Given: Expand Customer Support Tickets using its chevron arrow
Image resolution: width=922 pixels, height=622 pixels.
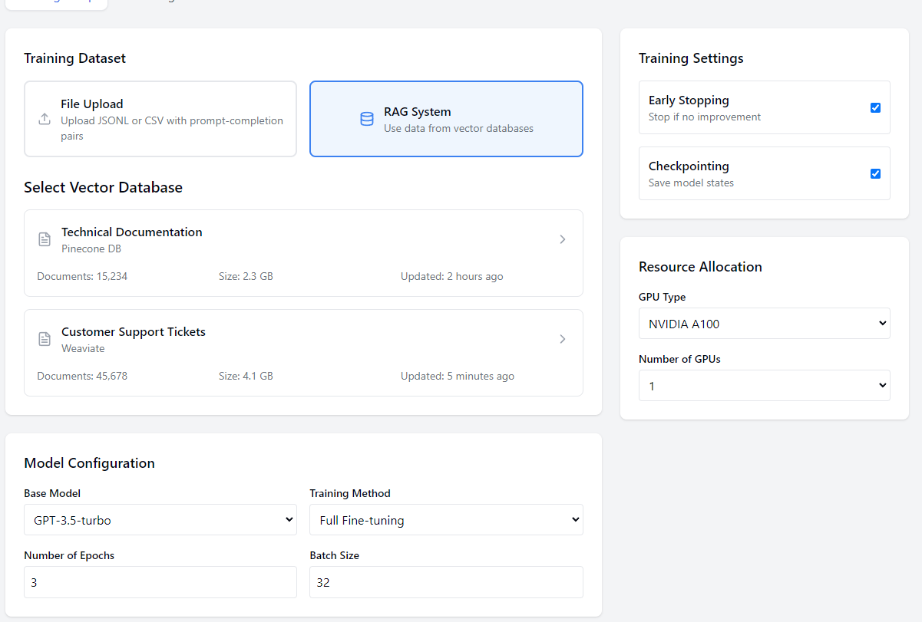Looking at the screenshot, I should (x=562, y=339).
